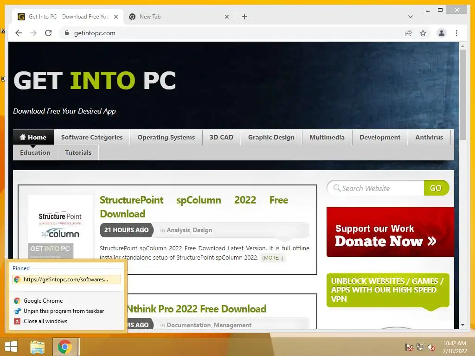Image resolution: width=475 pixels, height=356 pixels.
Task: Open the network tray icon
Action: point(420,347)
